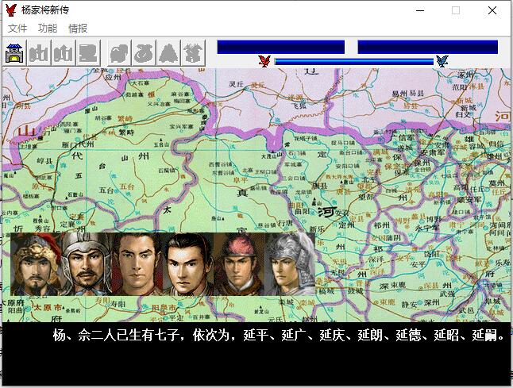
Task: Click the grayed stacked scroll toolbar icon
Action: 88,53
